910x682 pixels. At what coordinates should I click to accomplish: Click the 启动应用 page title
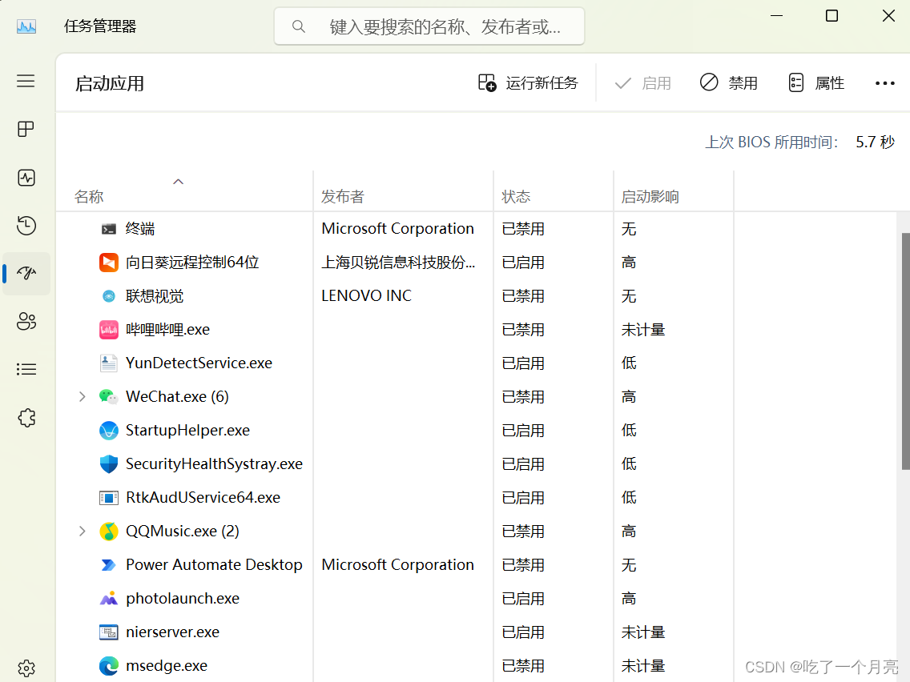click(x=110, y=83)
